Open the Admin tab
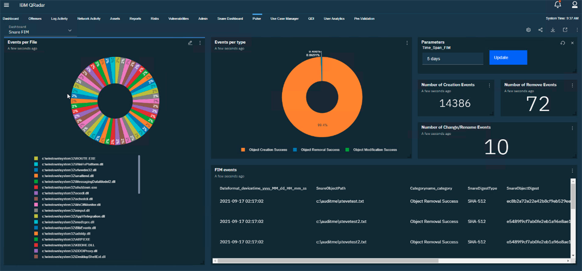The width and height of the screenshot is (582, 271). (x=203, y=18)
